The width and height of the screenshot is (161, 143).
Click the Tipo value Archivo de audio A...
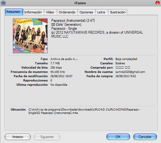pyautogui.click(x=64, y=59)
